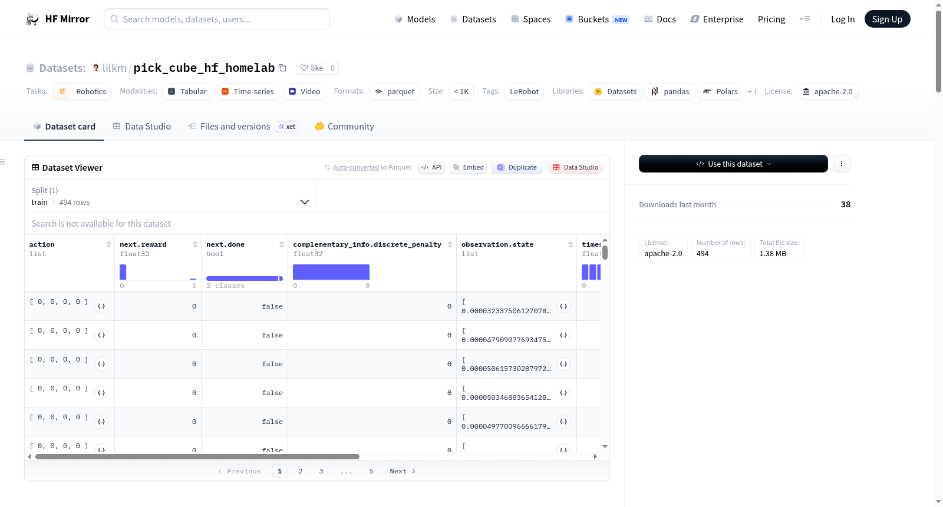The height and width of the screenshot is (507, 943).
Task: Click the discrete_penalty histogram bar
Action: click(331, 272)
